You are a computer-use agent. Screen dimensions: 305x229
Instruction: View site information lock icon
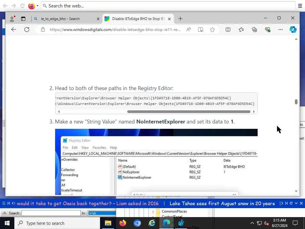[43, 30]
